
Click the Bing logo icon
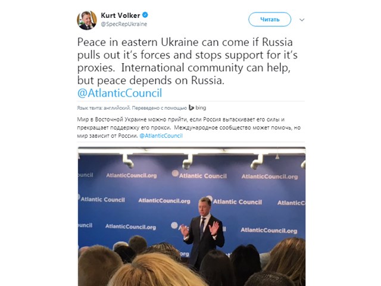[x=191, y=107]
